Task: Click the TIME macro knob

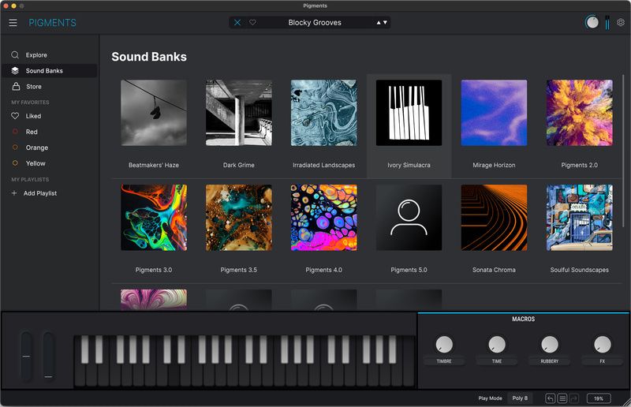Action: (x=497, y=345)
